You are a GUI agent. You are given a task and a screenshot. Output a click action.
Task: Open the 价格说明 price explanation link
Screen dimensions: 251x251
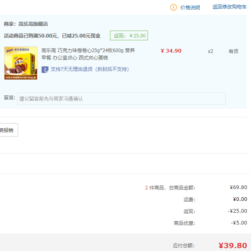click(190, 7)
